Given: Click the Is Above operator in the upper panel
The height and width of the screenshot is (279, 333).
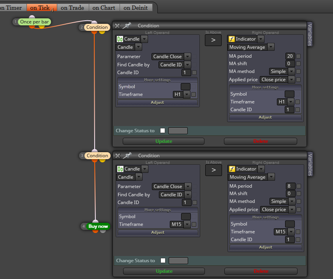Looking at the screenshot, I should tap(213, 40).
